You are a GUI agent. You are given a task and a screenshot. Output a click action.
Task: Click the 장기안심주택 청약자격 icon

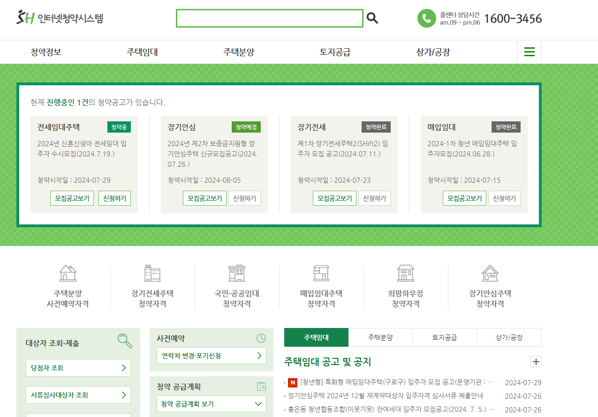pos(490,273)
